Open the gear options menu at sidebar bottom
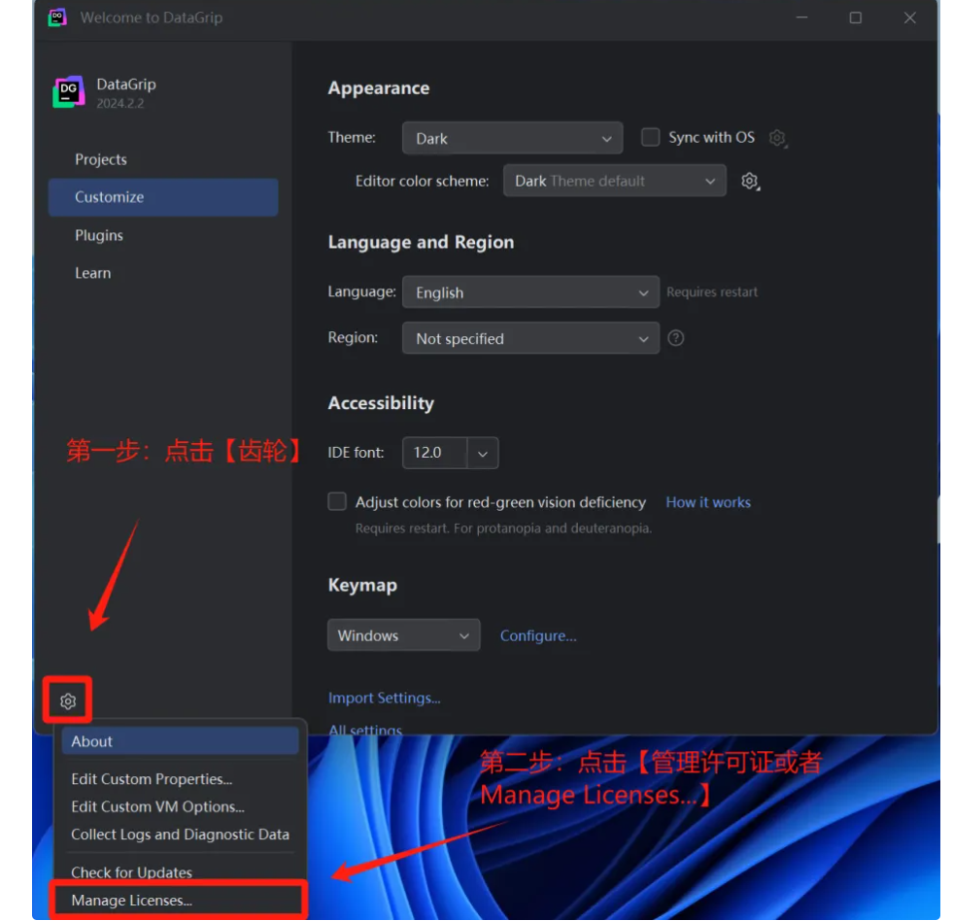Image resolution: width=953 pixels, height=921 pixels. point(67,700)
